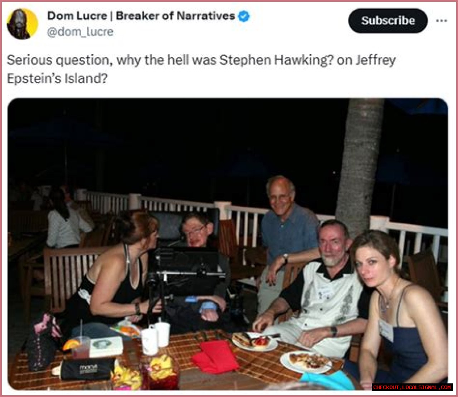This screenshot has width=458, height=397.
Task: Click the pizza plate in the photo
Action: [306, 361]
